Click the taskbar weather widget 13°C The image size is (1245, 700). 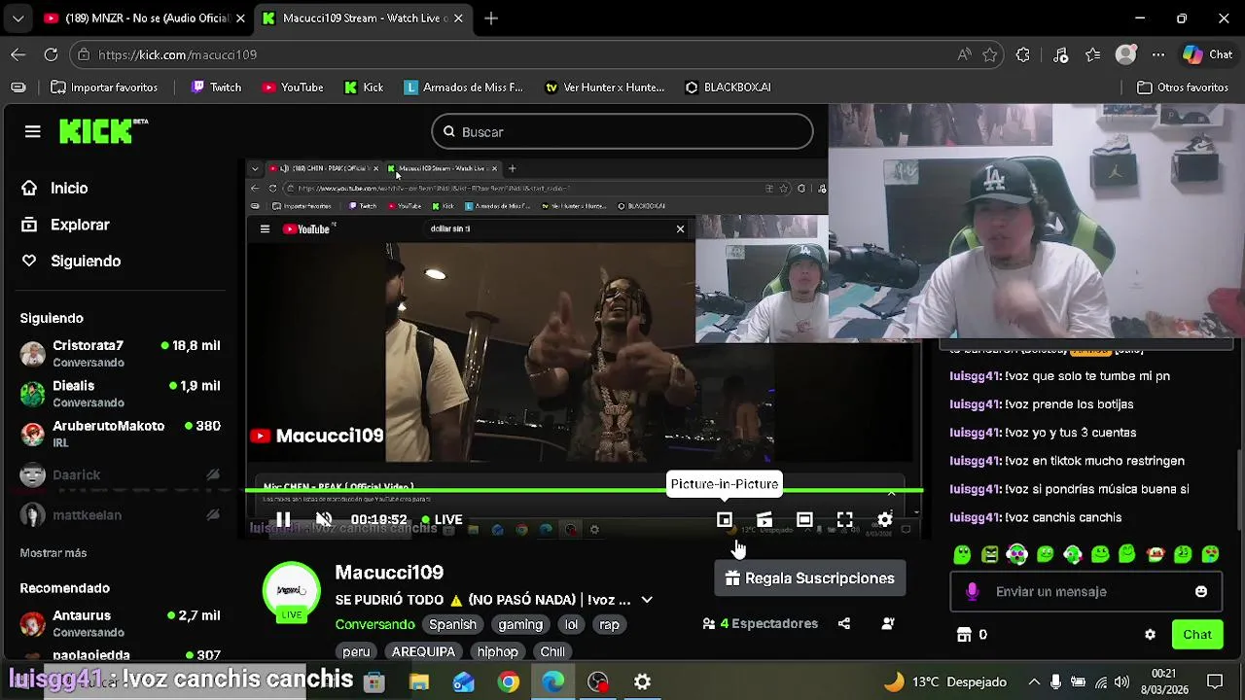(943, 682)
